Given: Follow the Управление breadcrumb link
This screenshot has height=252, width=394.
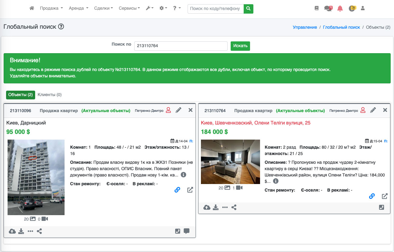Looking at the screenshot, I should [305, 27].
